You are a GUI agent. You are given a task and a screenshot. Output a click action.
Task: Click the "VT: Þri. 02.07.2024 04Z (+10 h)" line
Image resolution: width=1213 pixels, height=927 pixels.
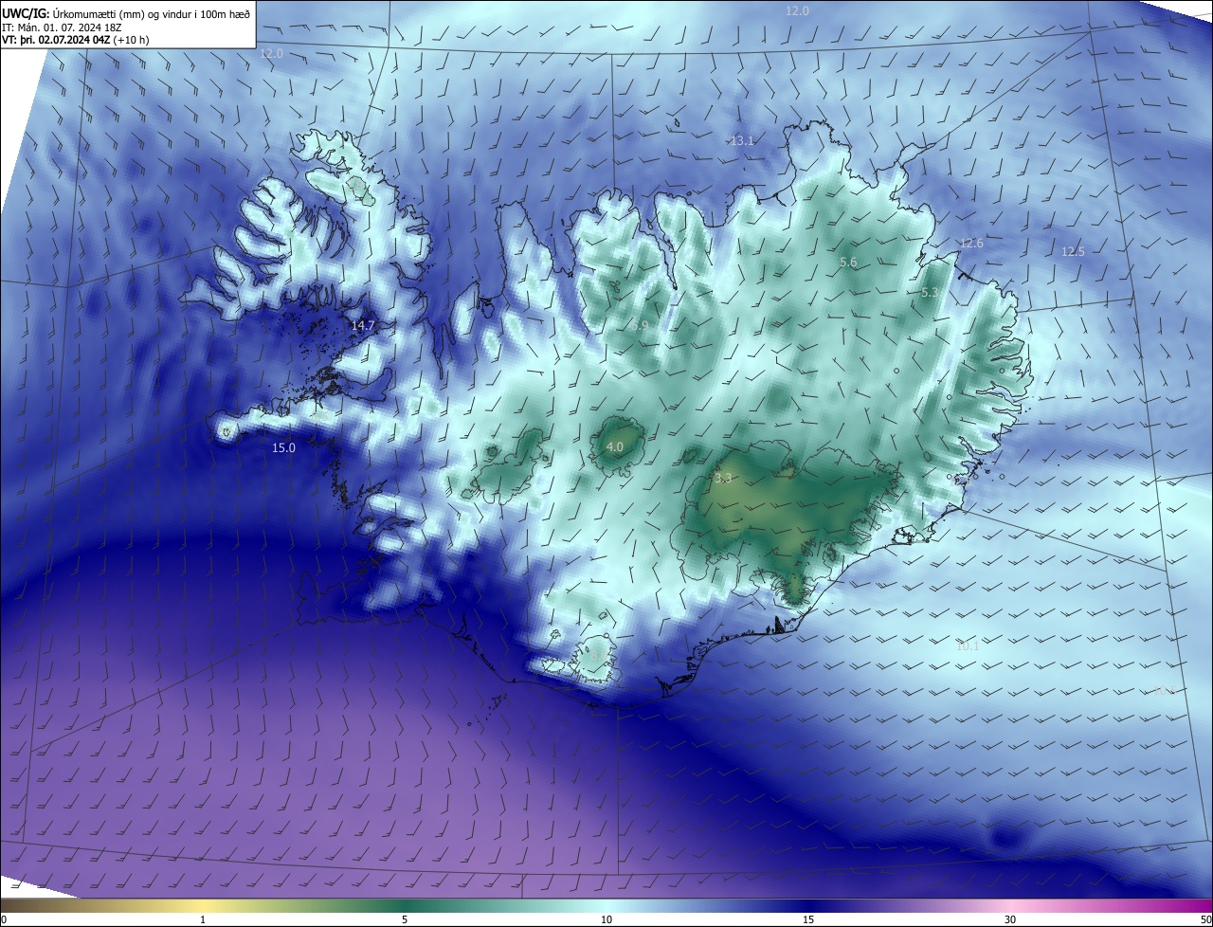click(x=75, y=40)
